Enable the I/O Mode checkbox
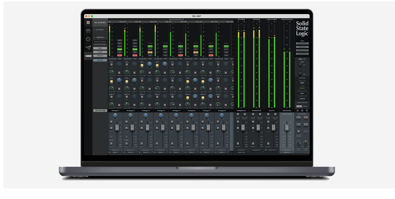 pos(94,30)
